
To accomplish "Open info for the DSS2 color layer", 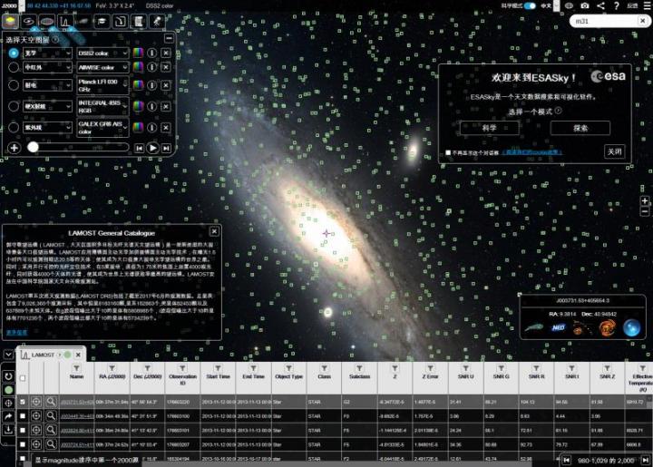I will point(151,53).
